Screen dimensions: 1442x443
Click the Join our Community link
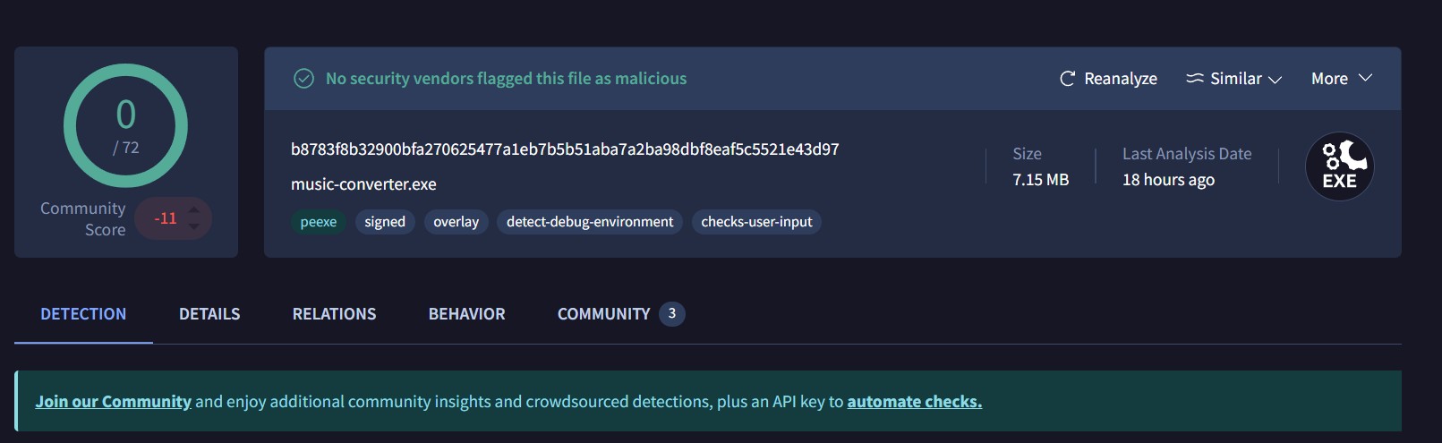pos(114,402)
